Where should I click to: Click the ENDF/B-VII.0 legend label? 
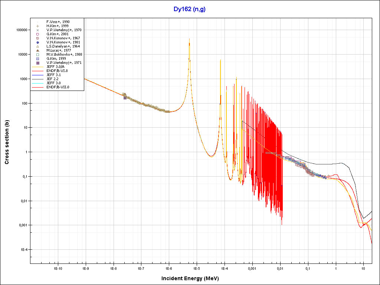(x=58, y=87)
